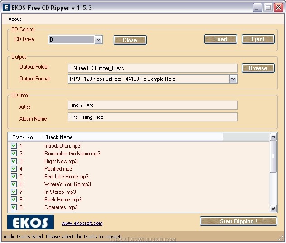Click the Eject button
Image resolution: width=286 pixels, height=243 pixels.
pyautogui.click(x=258, y=39)
